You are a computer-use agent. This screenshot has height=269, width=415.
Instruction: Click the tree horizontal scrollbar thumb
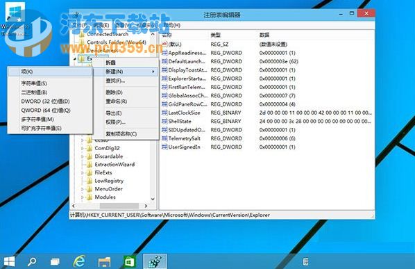pyautogui.click(x=119, y=206)
